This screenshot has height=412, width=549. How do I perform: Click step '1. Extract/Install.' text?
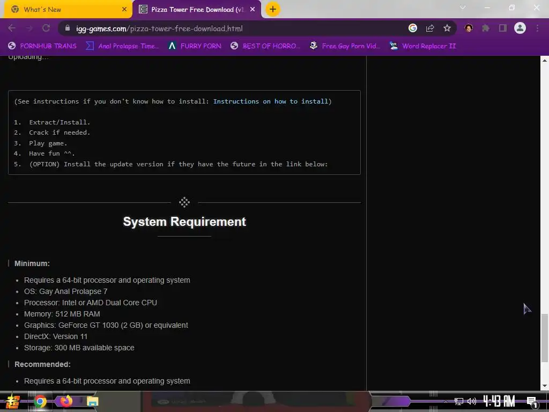(52, 122)
